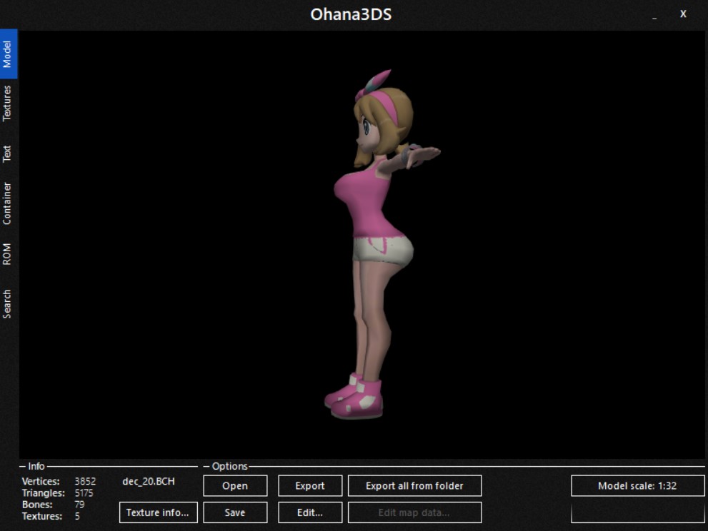708x531 pixels.
Task: Click the Textures count 5
Action: 77,516
